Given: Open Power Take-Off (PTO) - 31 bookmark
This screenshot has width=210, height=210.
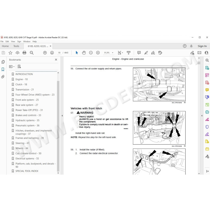Looking at the screenshot, I should (x=29, y=110).
